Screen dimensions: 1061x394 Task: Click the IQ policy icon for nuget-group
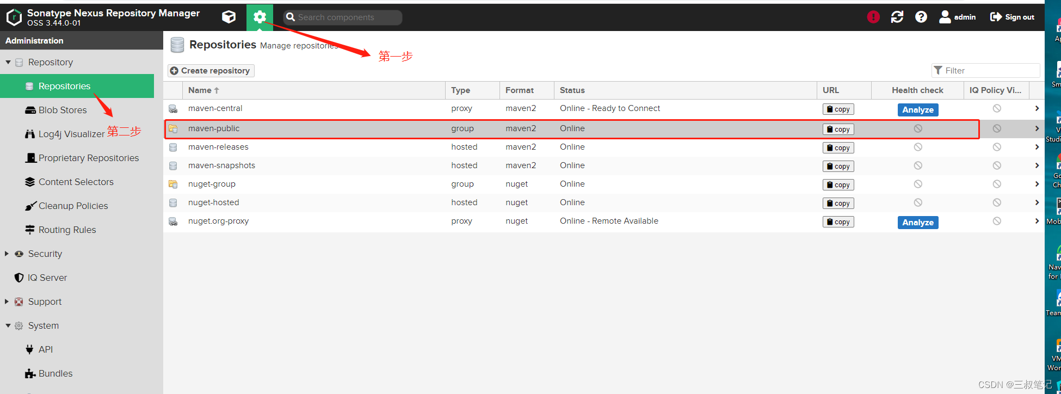(x=997, y=184)
